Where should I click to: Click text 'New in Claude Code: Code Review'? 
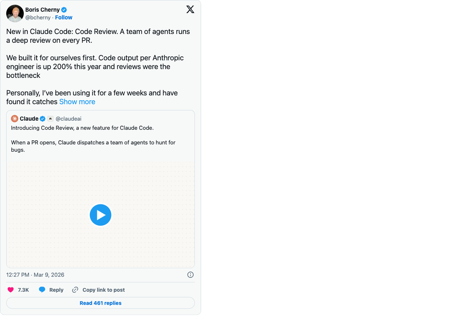(62, 31)
